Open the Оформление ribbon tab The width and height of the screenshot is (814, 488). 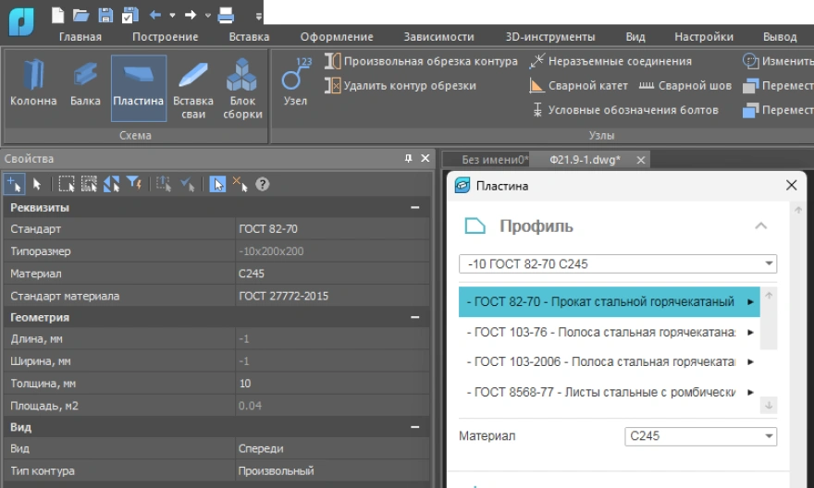[x=337, y=37]
